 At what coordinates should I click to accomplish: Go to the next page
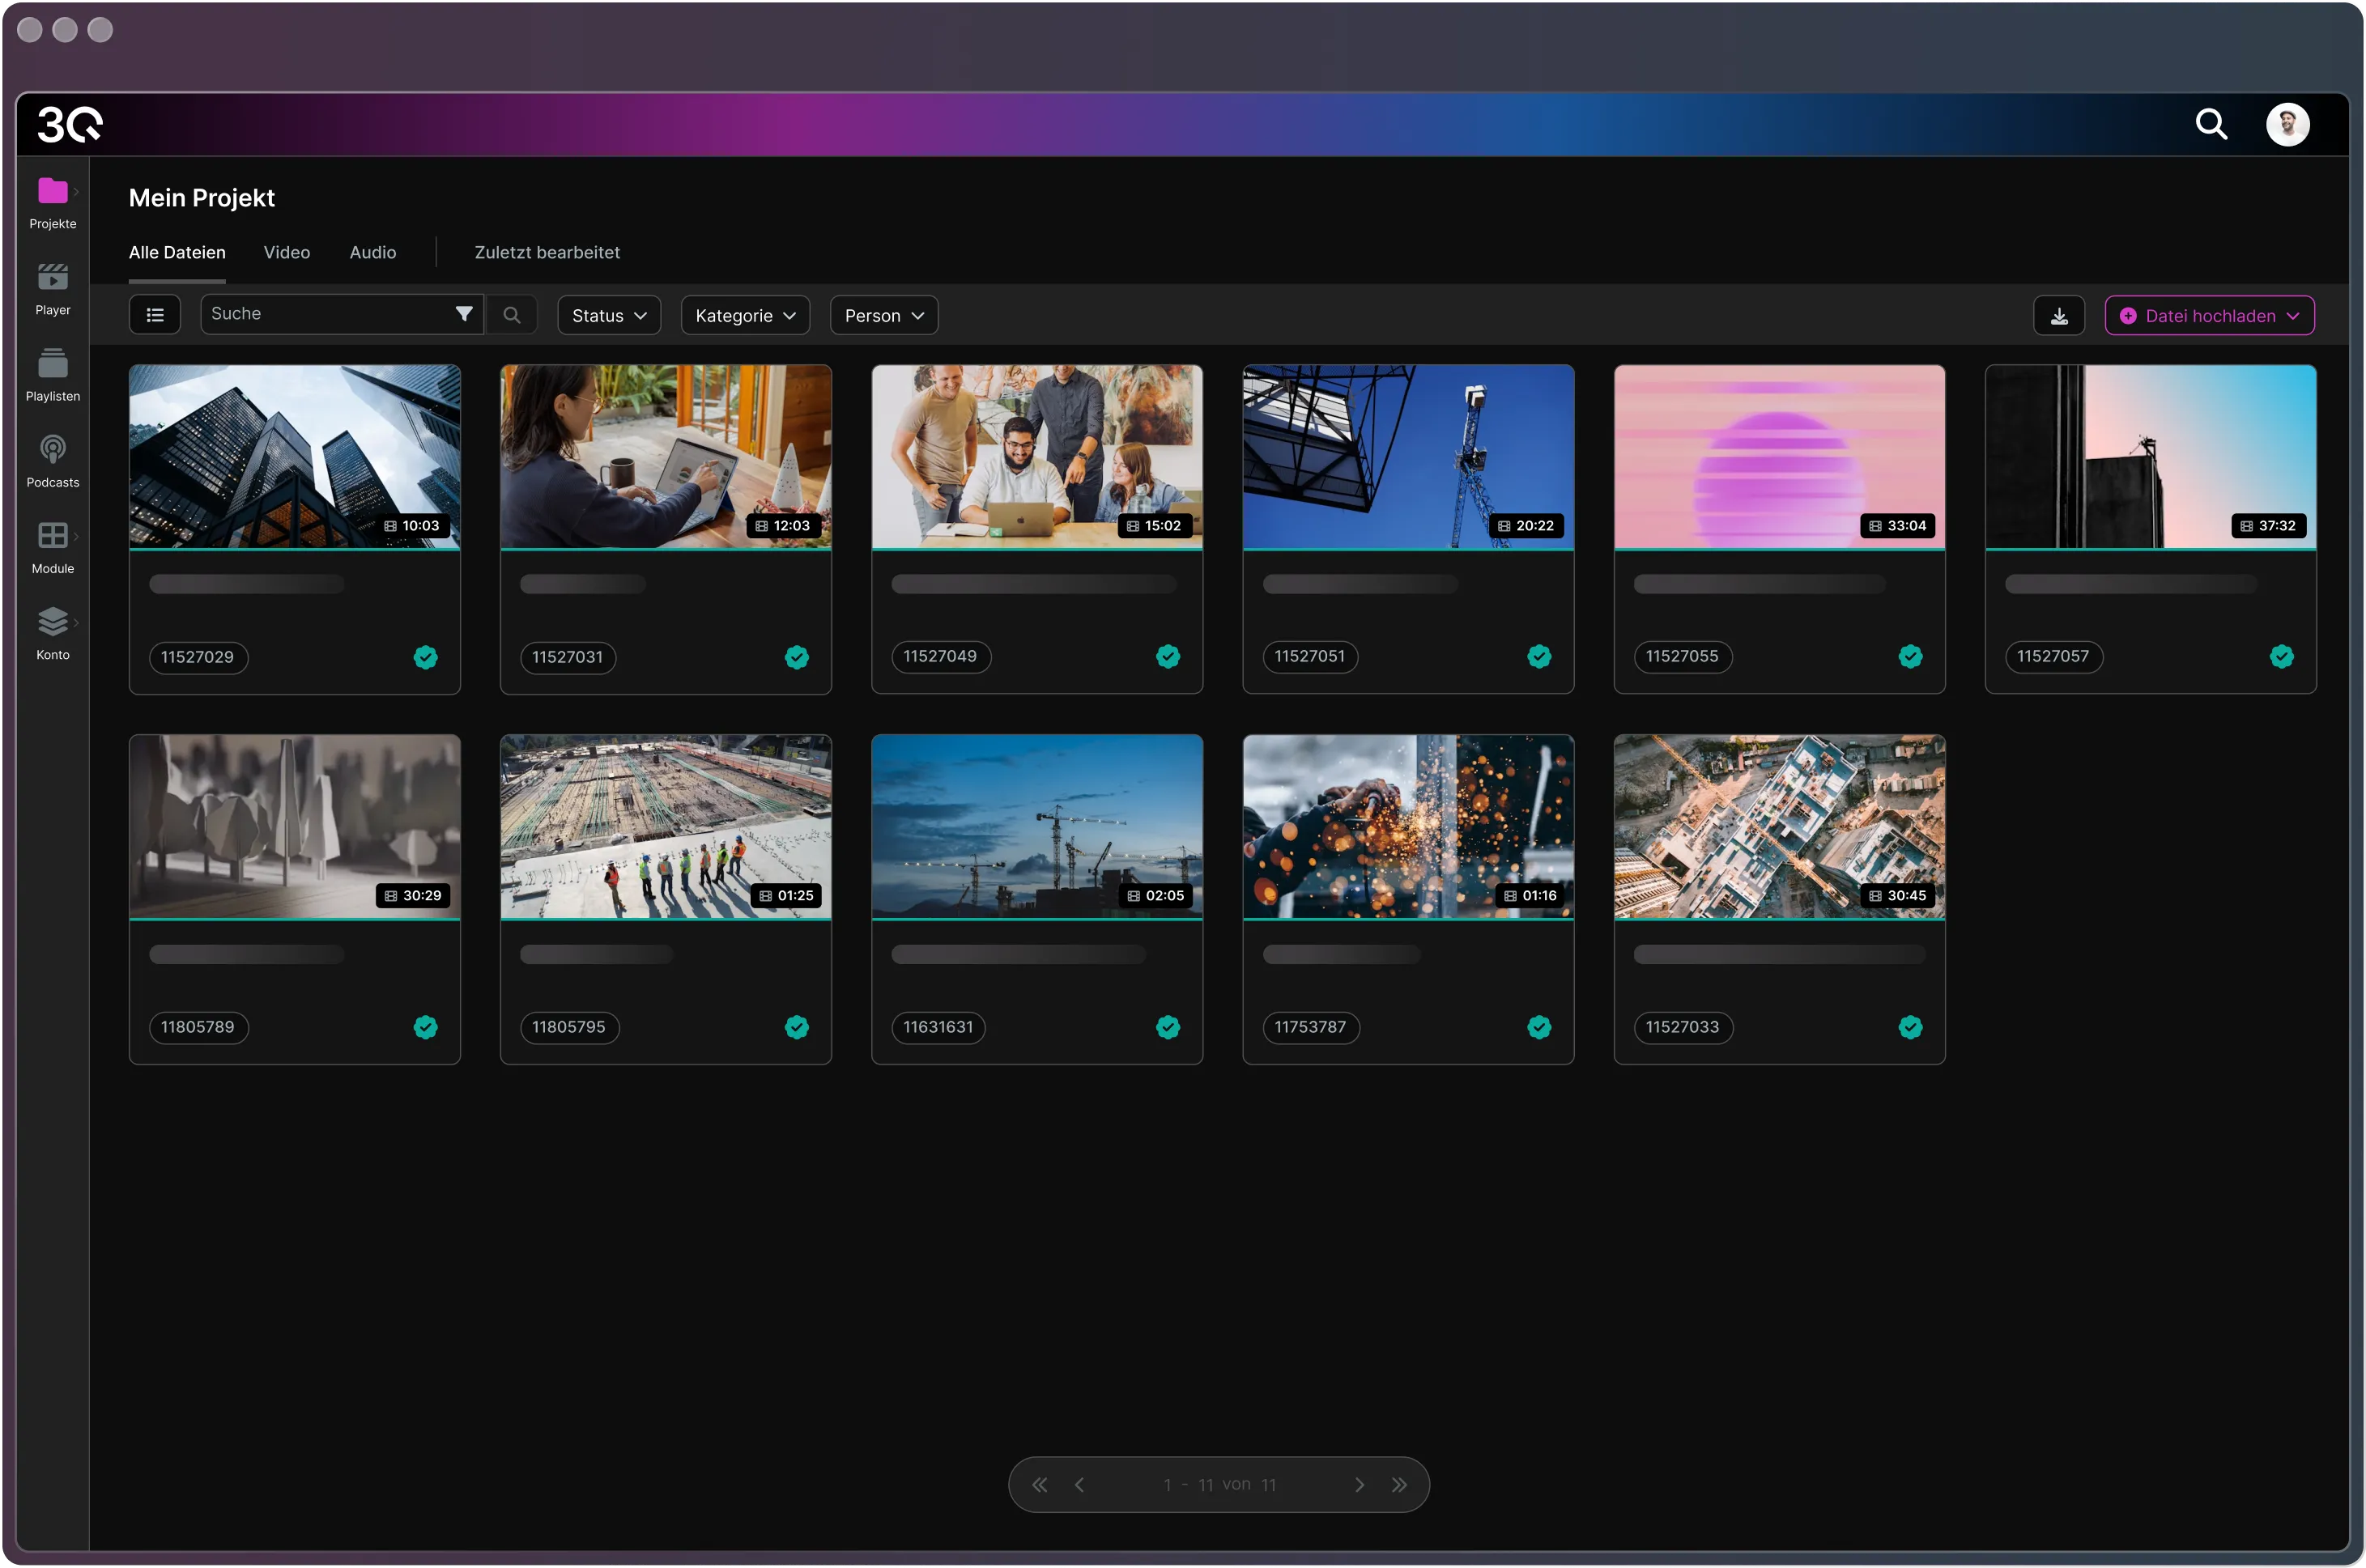pos(1359,1485)
